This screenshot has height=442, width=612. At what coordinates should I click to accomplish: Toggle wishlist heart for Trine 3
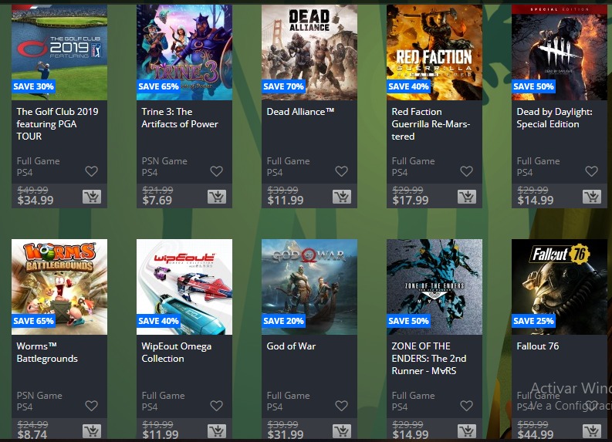coord(217,171)
